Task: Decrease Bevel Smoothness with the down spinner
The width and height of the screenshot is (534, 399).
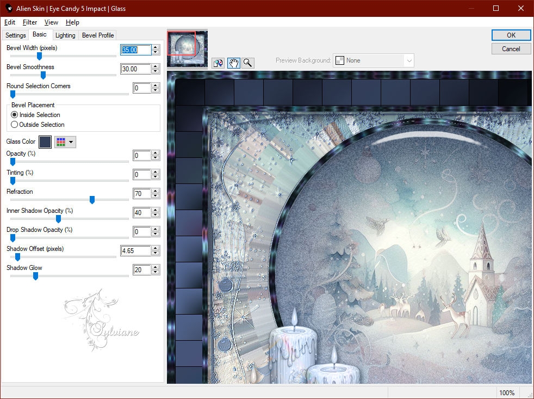Action: 156,71
